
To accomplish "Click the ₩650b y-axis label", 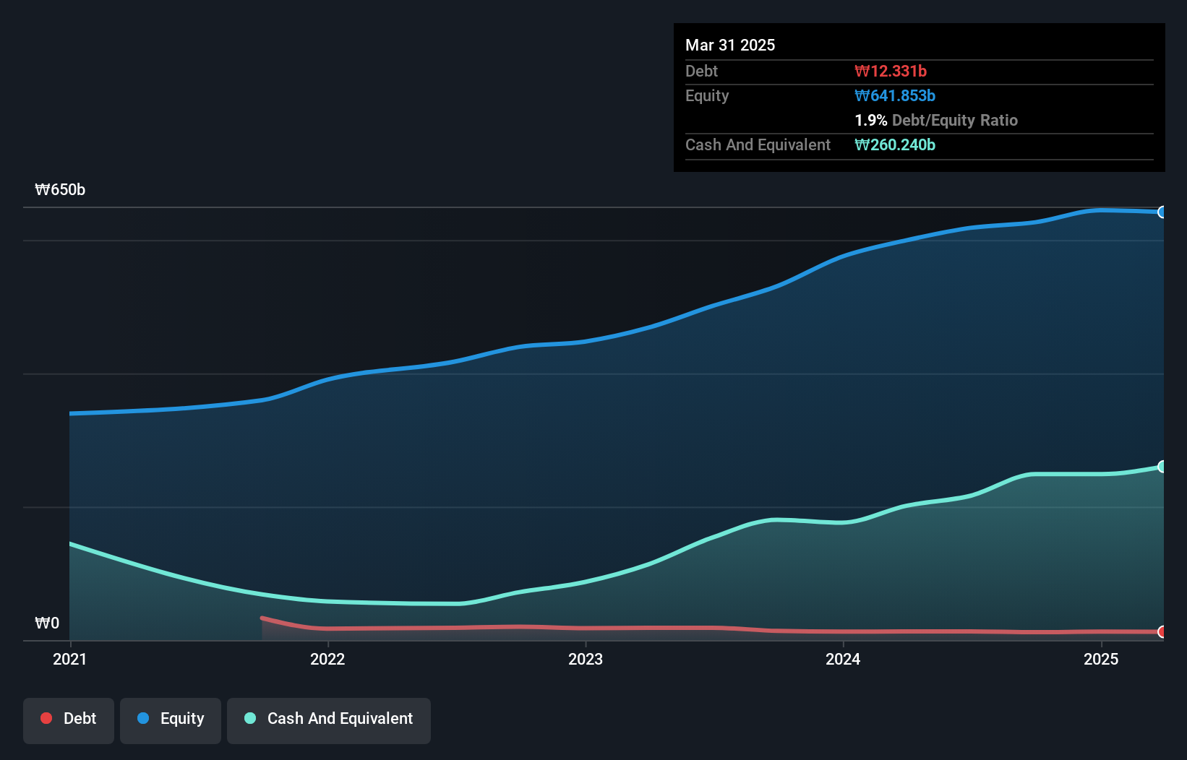I will coord(60,190).
